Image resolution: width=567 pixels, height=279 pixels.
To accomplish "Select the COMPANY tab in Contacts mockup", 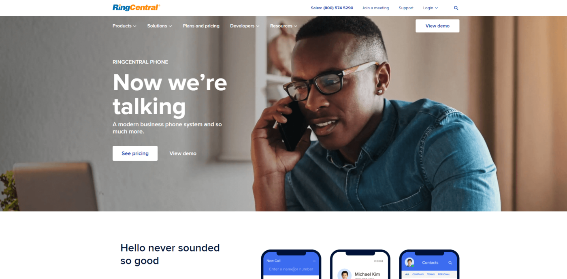I will pyautogui.click(x=418, y=275).
